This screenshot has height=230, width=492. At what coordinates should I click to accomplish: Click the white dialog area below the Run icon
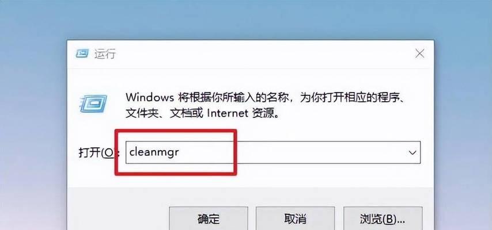coord(93,128)
